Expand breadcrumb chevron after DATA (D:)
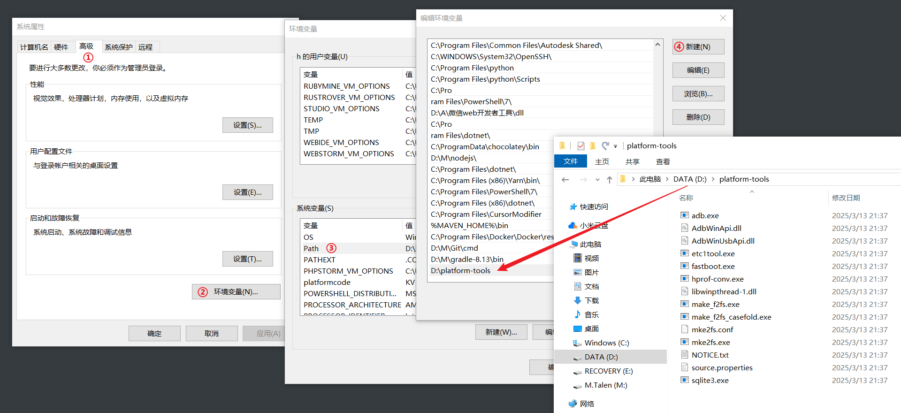The height and width of the screenshot is (413, 901). point(713,179)
